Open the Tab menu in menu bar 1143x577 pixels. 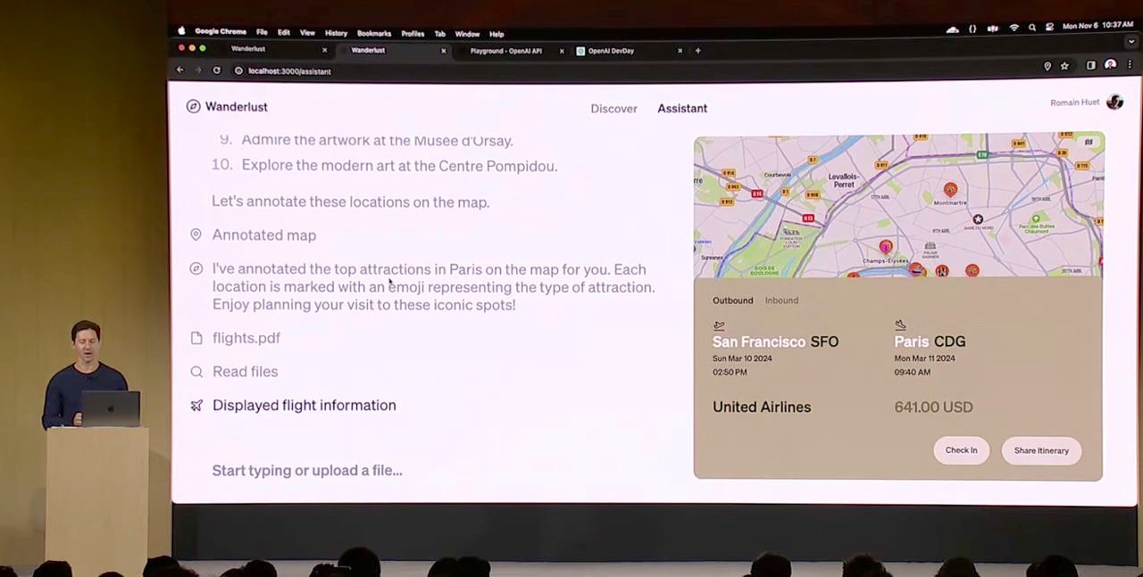(x=440, y=33)
